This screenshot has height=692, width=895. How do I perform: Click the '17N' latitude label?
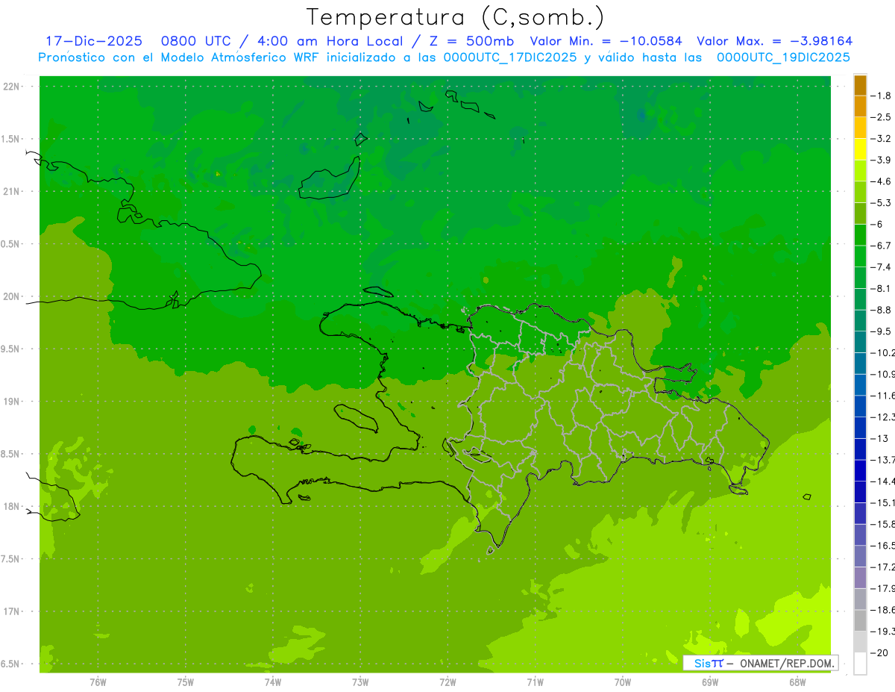[x=10, y=611]
